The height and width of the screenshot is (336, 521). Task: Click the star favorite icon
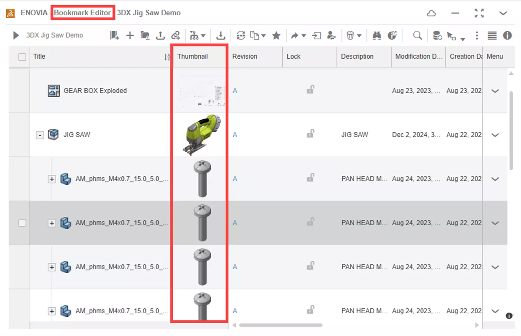click(x=276, y=35)
